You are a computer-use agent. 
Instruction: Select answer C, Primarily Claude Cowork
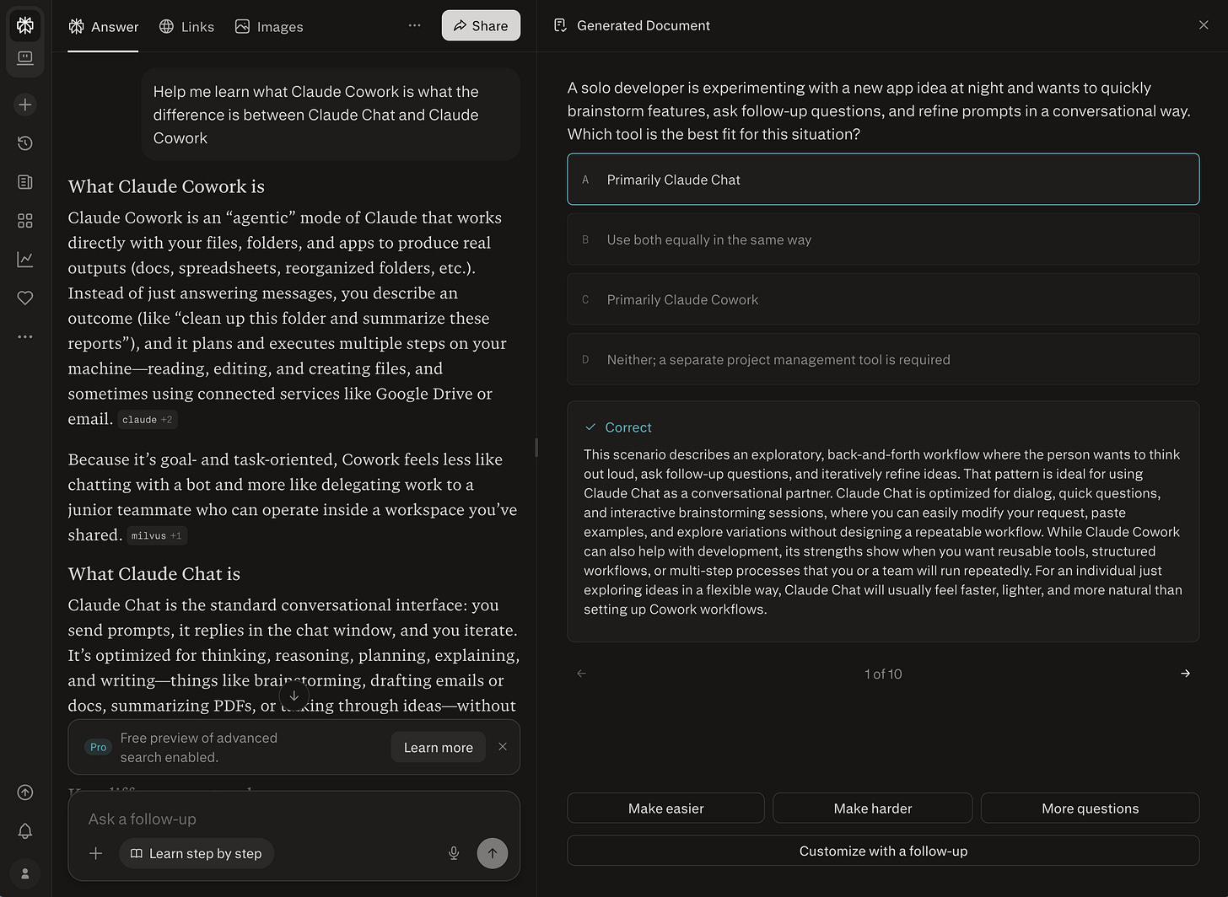pyautogui.click(x=882, y=299)
